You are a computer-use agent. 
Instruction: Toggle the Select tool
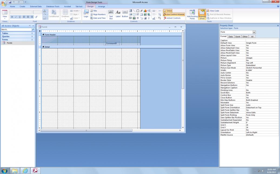[x=168, y=11]
